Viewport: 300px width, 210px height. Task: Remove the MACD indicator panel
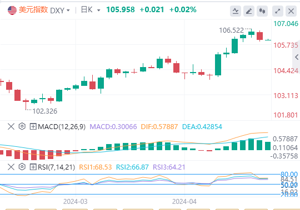(11, 126)
